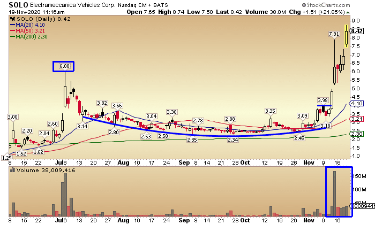Click the Volume 38,009,416 panel label

tap(46, 170)
